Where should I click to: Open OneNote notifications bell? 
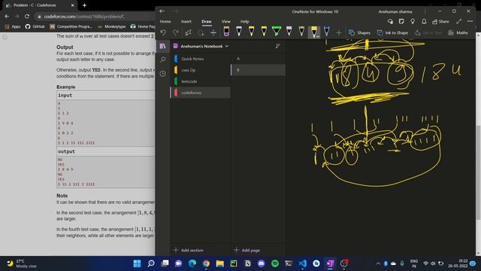(x=424, y=21)
